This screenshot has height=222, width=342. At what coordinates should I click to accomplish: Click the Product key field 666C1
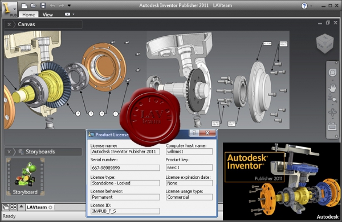coord(189,167)
